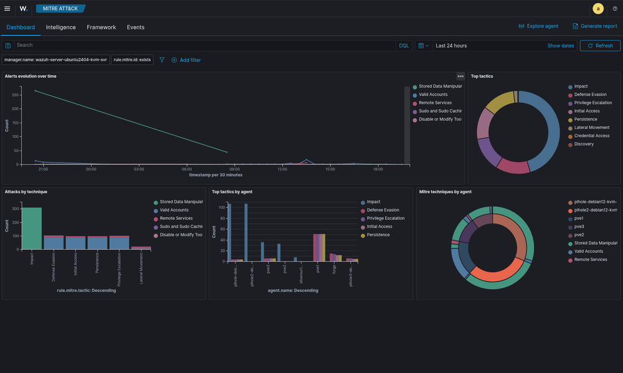
Task: Switch to the Framework tab
Action: pos(102,27)
